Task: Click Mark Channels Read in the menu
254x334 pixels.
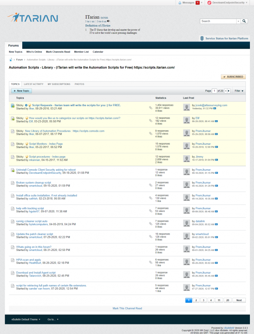Action: (58, 52)
